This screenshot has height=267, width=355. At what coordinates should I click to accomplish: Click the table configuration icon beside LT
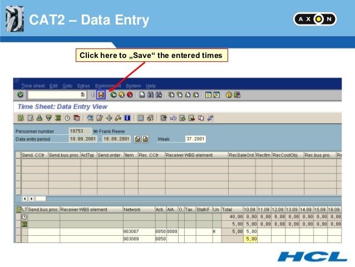point(18,210)
